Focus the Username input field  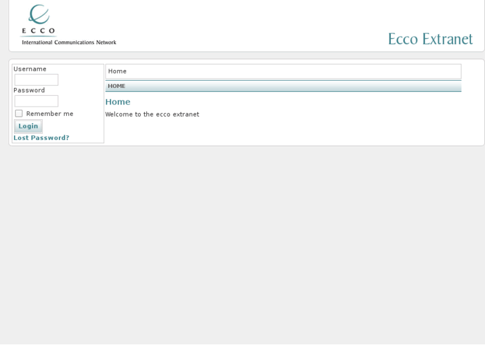(36, 80)
